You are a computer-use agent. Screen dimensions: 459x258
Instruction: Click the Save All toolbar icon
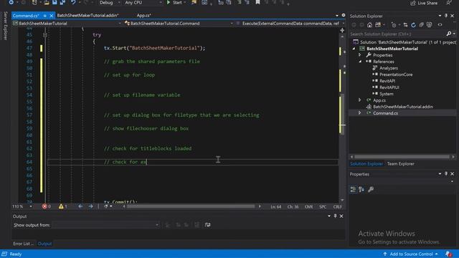62,3
